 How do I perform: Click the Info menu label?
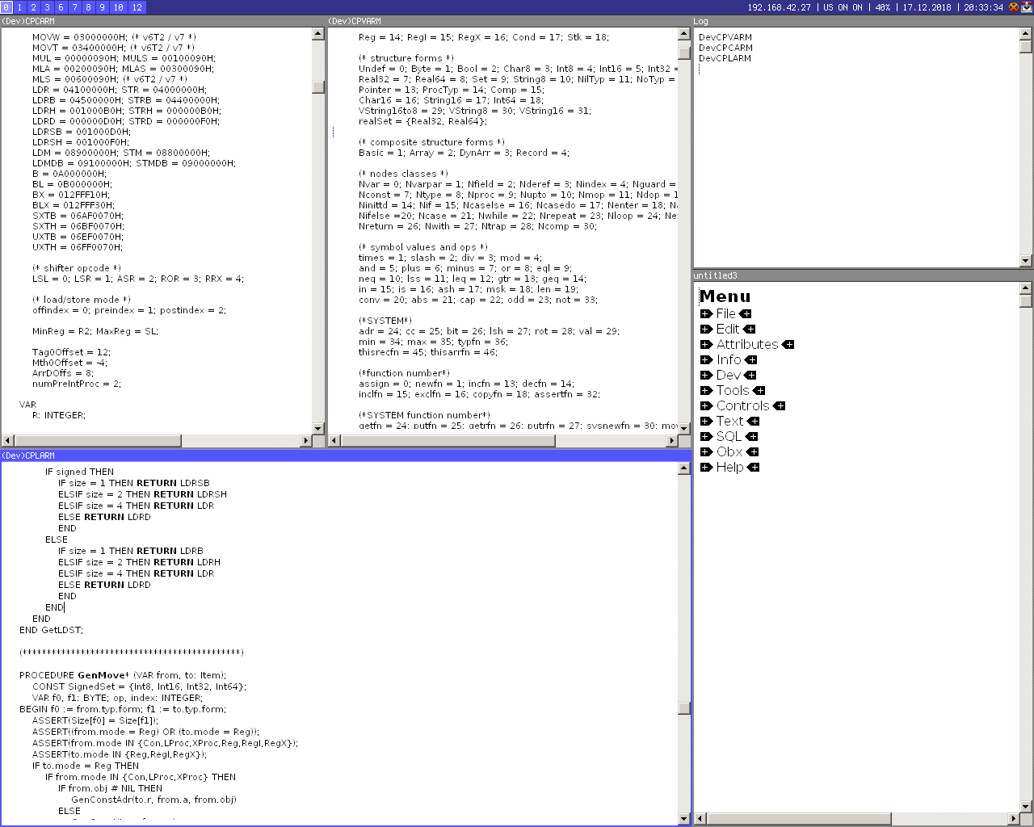(x=729, y=359)
